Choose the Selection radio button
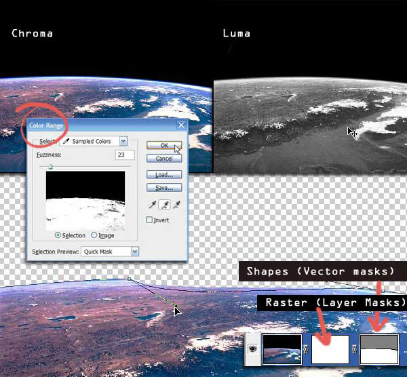The image size is (407, 377). coord(58,235)
